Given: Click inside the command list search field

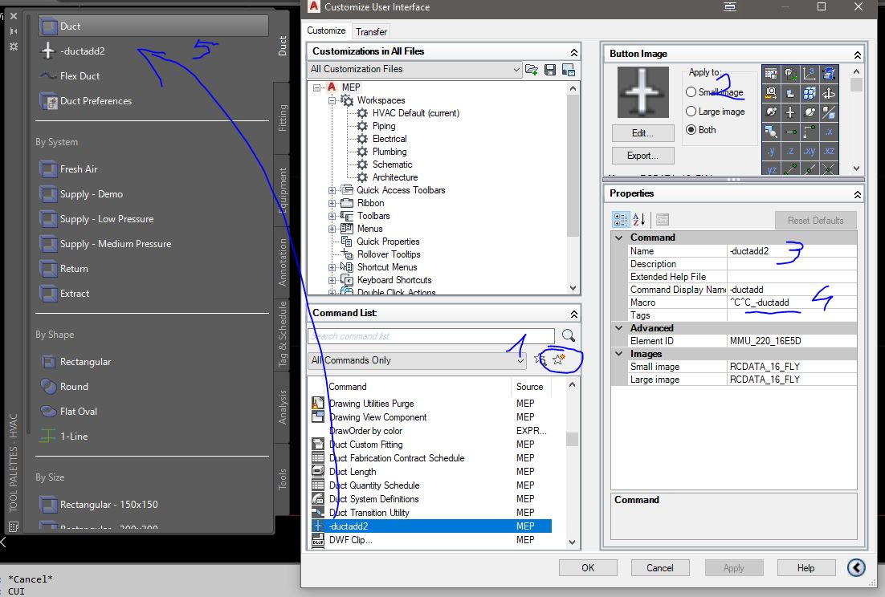Looking at the screenshot, I should pos(430,335).
